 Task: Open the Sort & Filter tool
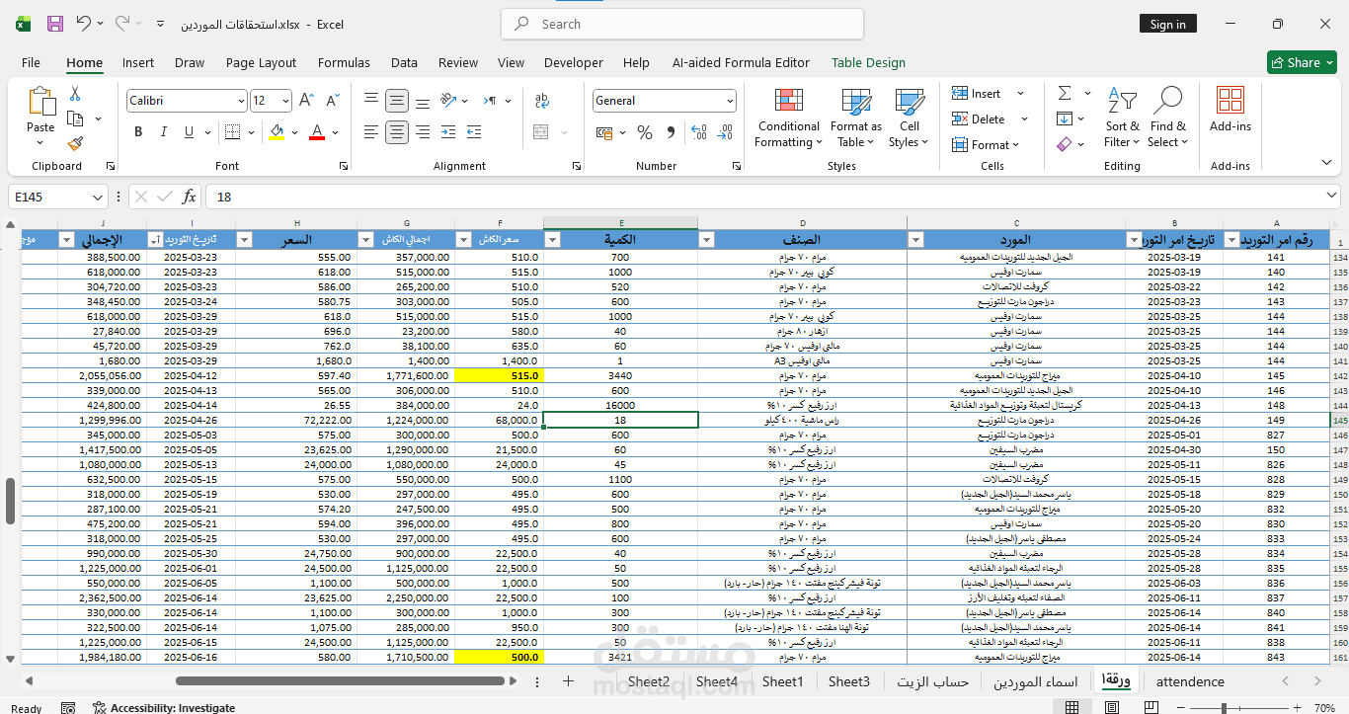[1122, 119]
